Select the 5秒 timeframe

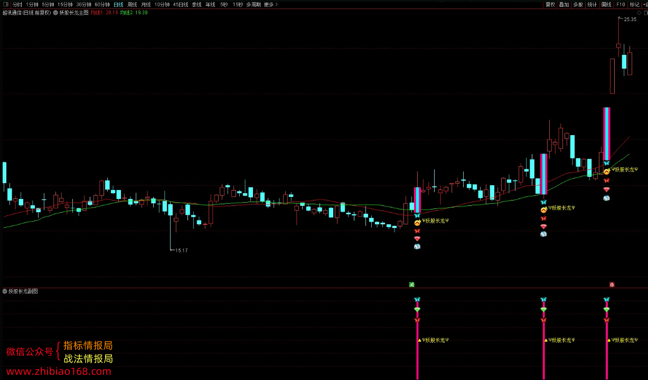pos(224,4)
